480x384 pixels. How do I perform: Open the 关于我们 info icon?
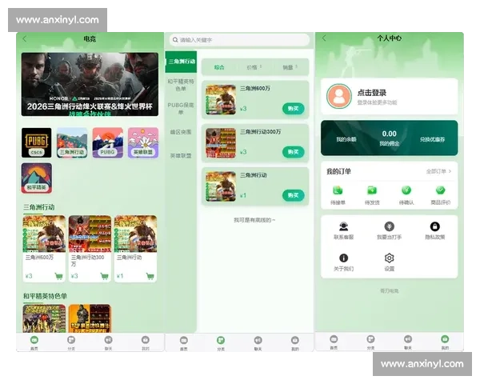[x=343, y=258]
